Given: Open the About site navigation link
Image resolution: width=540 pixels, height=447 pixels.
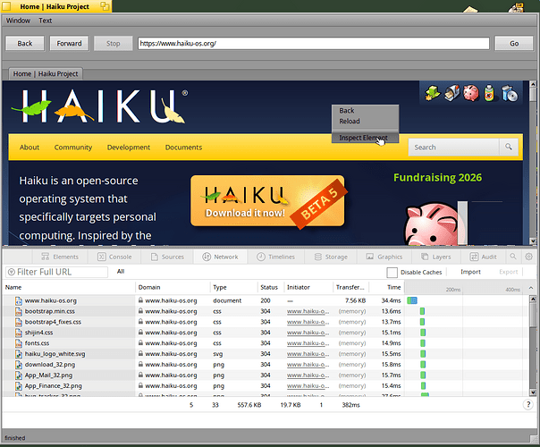Looking at the screenshot, I should pyautogui.click(x=30, y=148).
